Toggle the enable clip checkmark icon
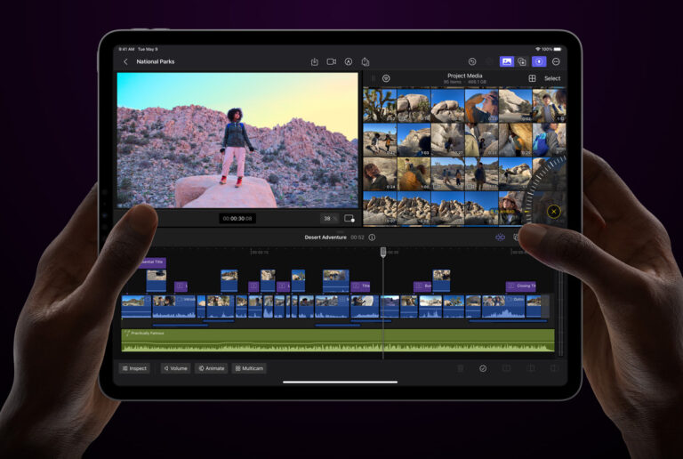Image resolution: width=683 pixels, height=459 pixels. [483, 368]
